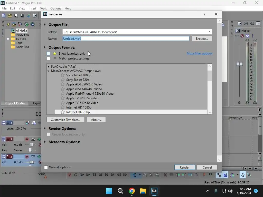Click the Stop button in transport bar

point(100,175)
